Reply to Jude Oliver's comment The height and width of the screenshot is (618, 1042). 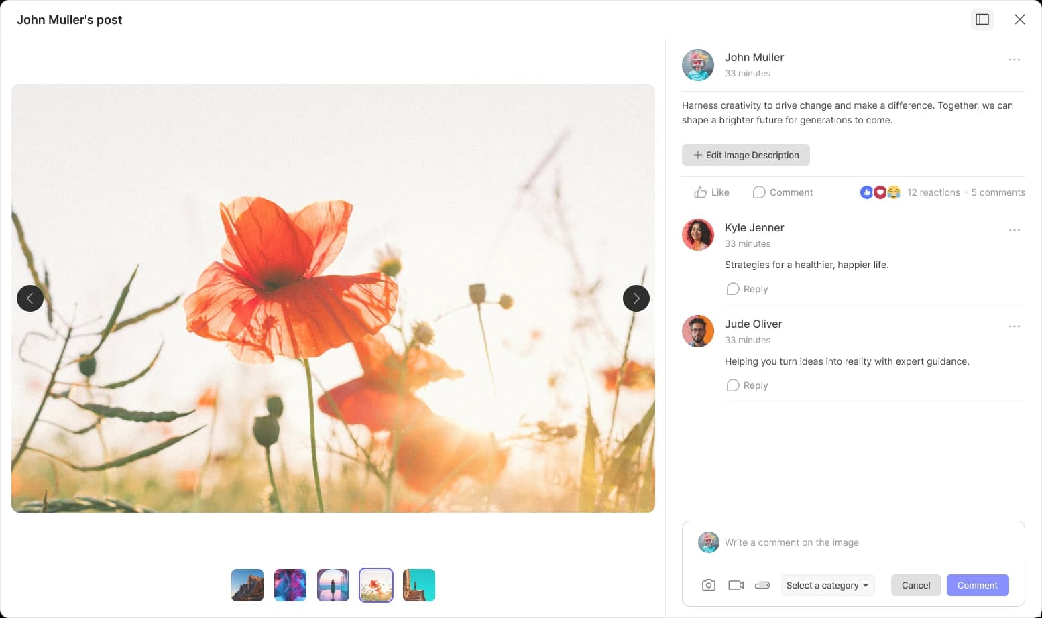point(748,385)
